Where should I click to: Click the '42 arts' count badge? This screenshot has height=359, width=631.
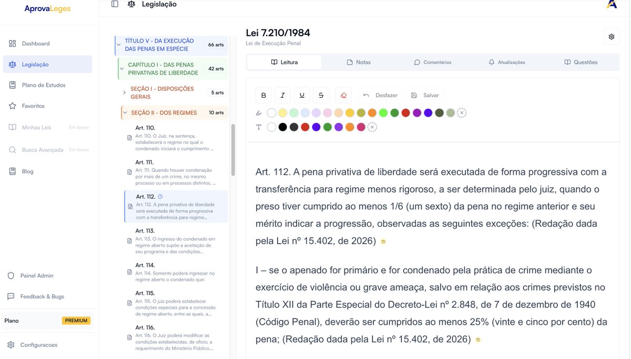(216, 69)
